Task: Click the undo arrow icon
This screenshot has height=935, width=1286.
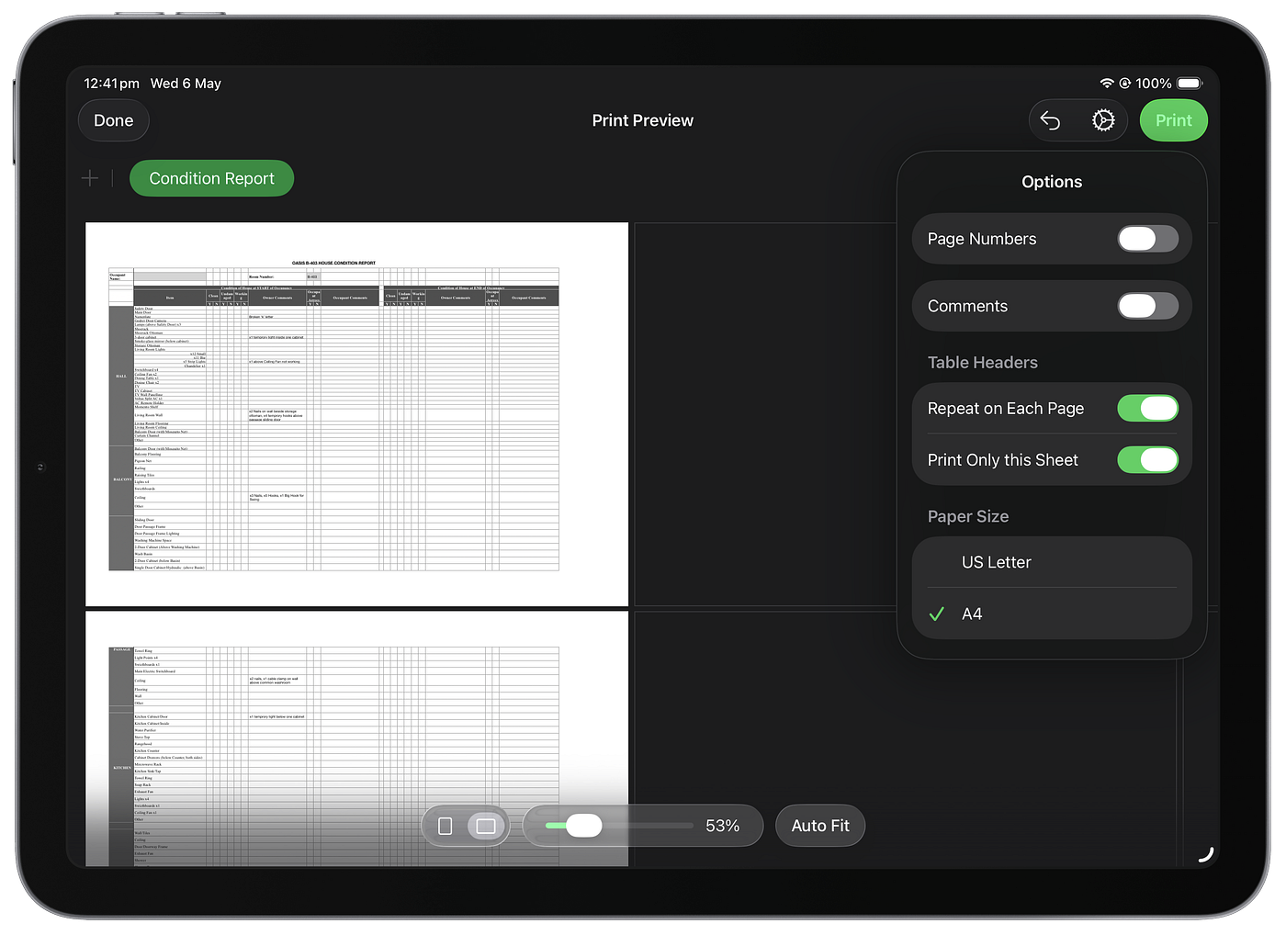Action: point(1051,120)
